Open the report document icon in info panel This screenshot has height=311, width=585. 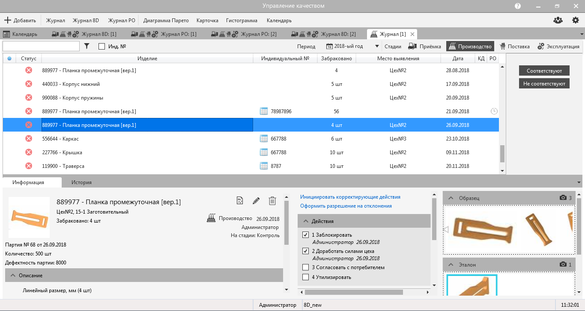click(x=240, y=200)
